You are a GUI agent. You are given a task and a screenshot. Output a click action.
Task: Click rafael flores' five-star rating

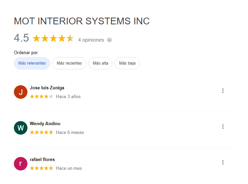[x=41, y=168]
